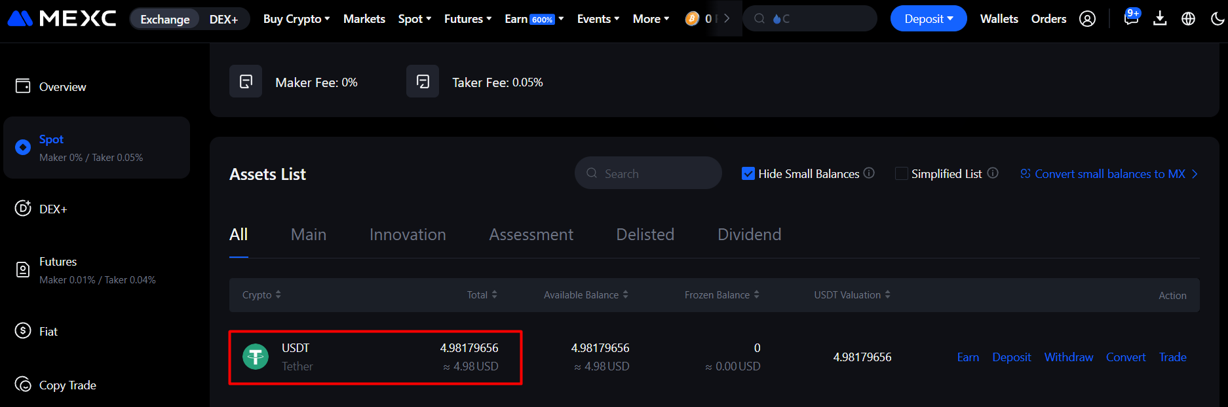
Task: Click the convert icon before Convert small balances
Action: pos(1026,173)
